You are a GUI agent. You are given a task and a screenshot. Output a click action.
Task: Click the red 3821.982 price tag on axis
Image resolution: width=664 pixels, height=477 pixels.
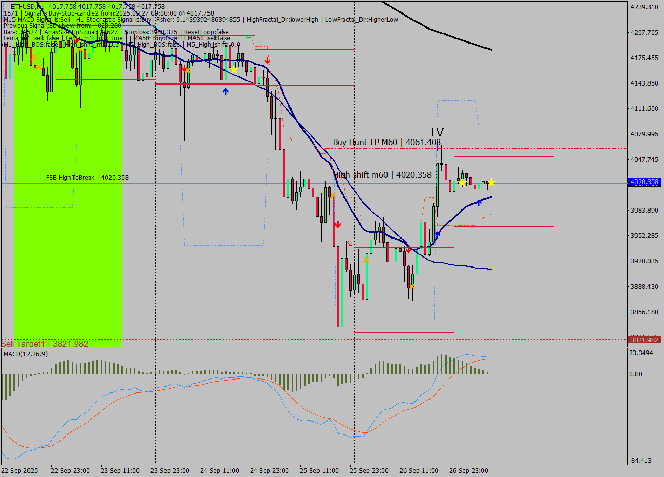click(x=643, y=340)
